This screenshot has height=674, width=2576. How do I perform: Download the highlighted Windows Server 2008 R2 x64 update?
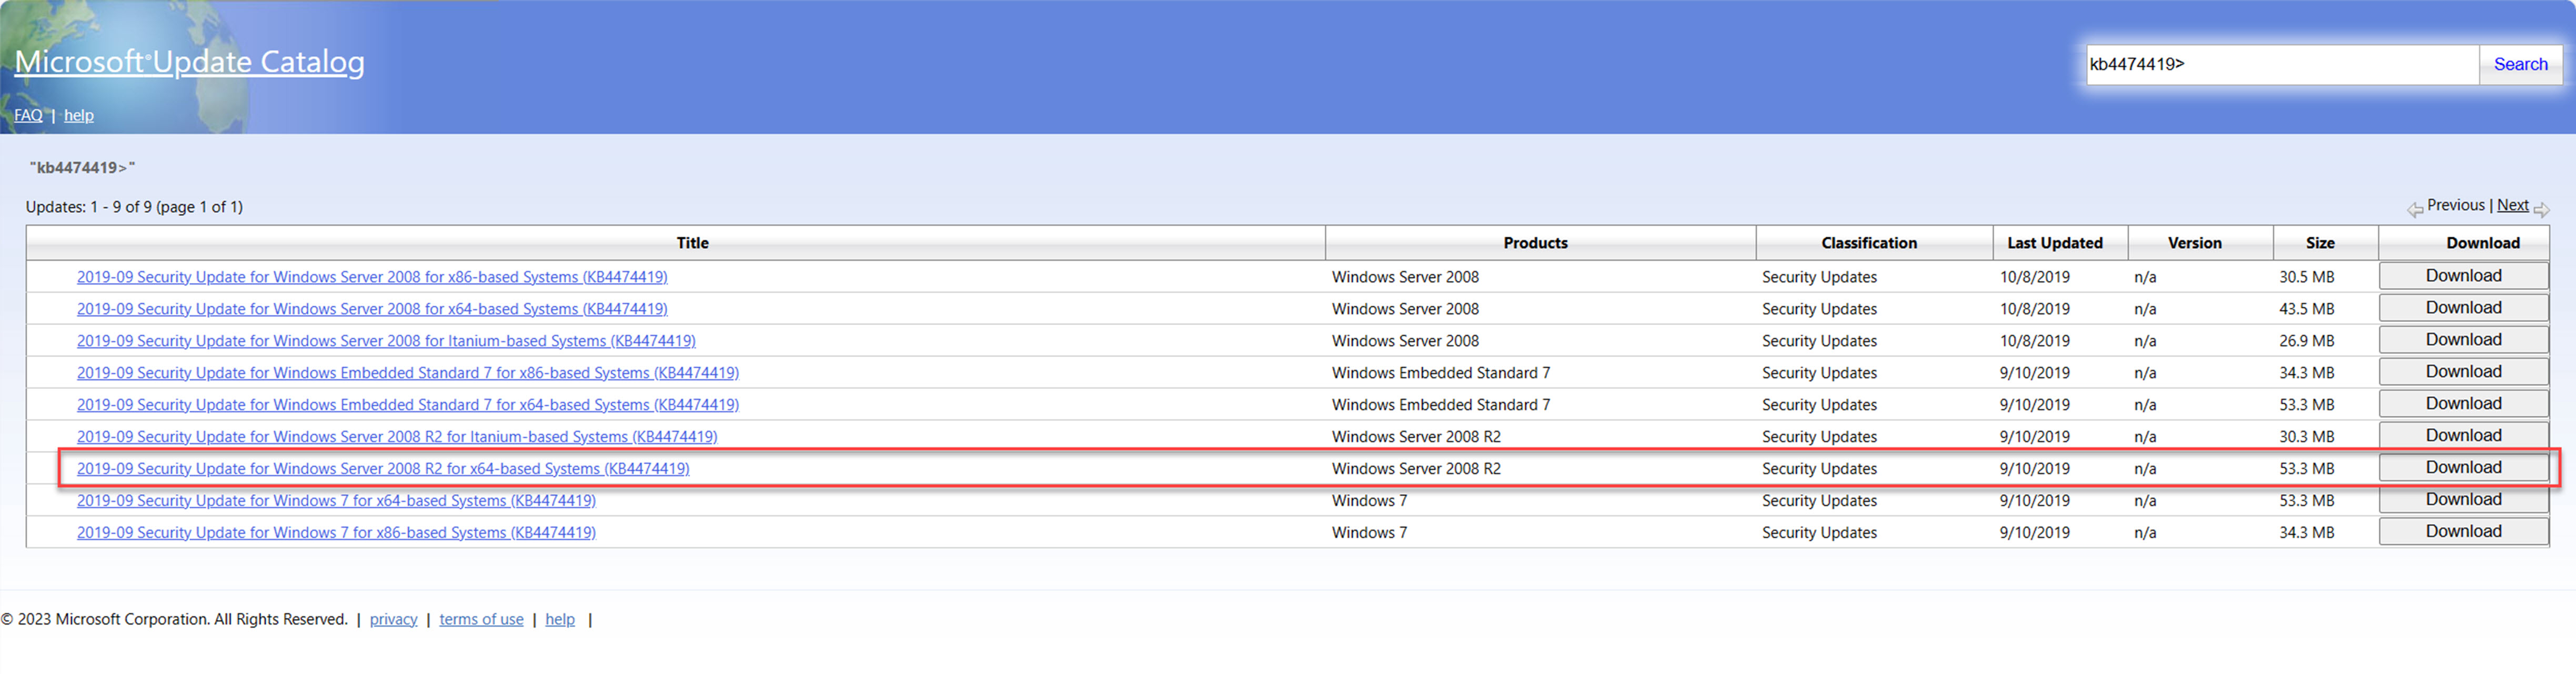click(2463, 467)
